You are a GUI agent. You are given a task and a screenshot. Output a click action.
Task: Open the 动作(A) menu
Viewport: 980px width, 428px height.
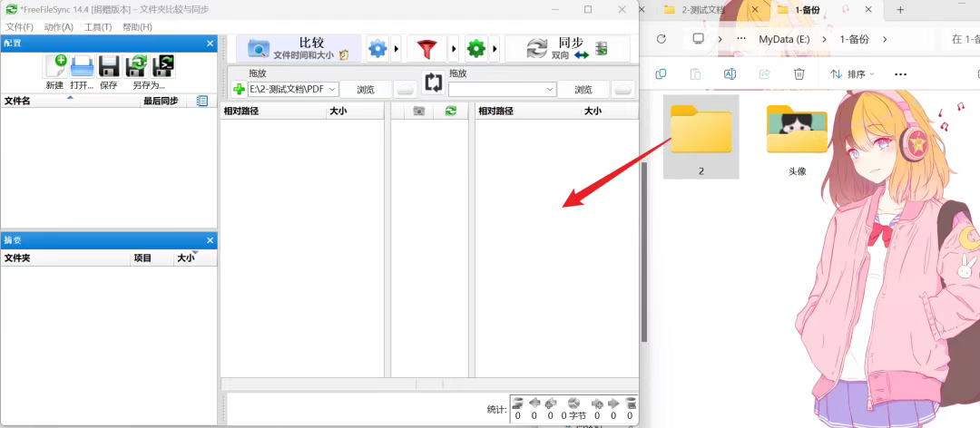point(59,27)
